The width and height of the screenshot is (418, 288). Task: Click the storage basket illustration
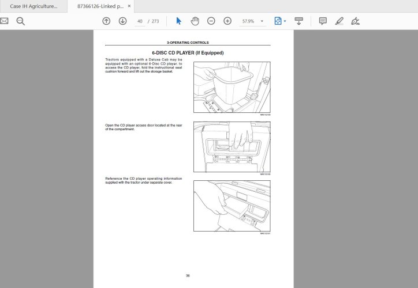(x=232, y=87)
